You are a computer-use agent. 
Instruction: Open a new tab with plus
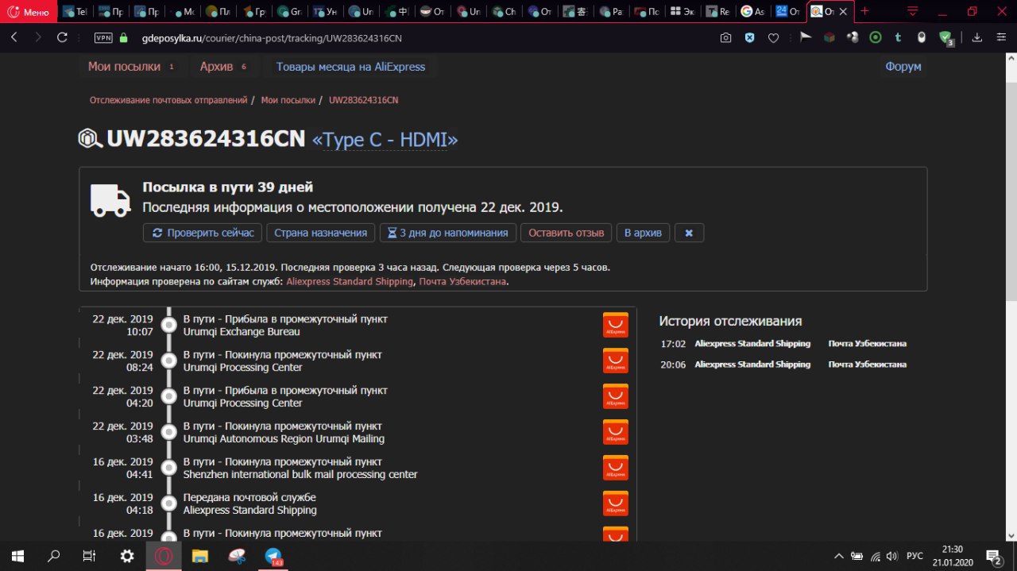coord(864,11)
